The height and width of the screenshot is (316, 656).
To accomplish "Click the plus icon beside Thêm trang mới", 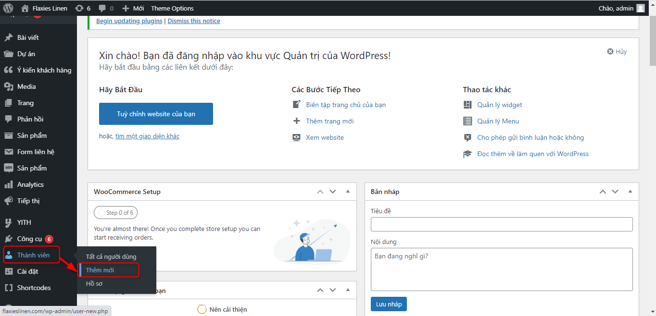I will coord(297,121).
